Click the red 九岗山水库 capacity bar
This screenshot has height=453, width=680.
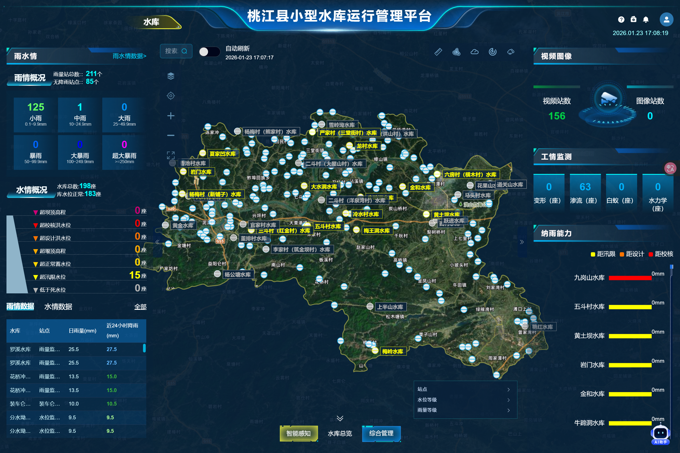[630, 278]
